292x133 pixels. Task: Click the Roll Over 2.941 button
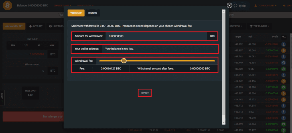pos(31,93)
